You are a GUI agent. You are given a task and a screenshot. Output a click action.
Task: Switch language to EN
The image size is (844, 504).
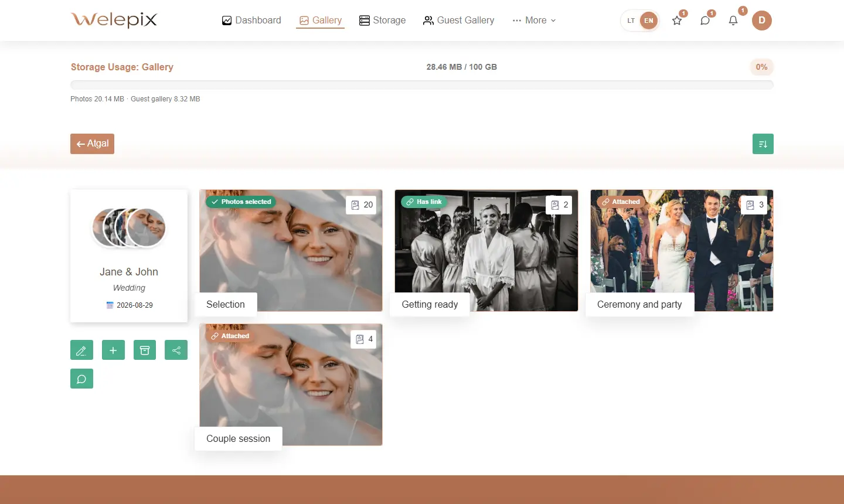coord(649,21)
